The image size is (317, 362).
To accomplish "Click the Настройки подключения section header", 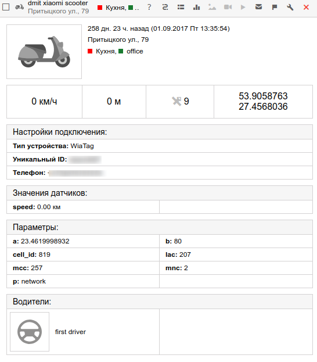I will (160, 132).
